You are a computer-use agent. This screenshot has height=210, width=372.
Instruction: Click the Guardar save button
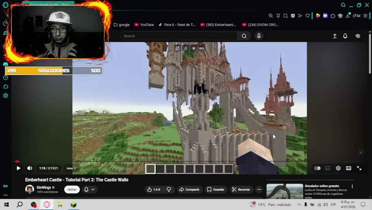click(216, 190)
